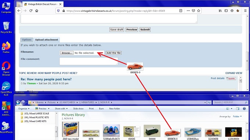Switch to the Options tab
Image resolution: width=250 pixels, height=140 pixels.
click(27, 40)
